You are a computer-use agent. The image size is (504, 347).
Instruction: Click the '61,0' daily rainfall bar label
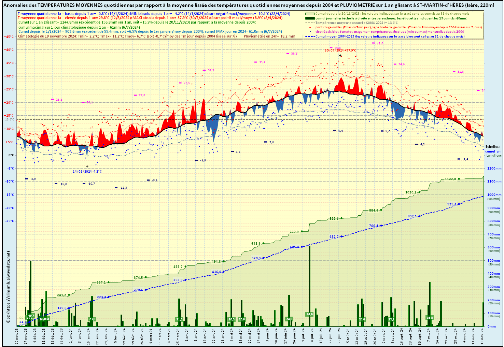coord(310,314)
